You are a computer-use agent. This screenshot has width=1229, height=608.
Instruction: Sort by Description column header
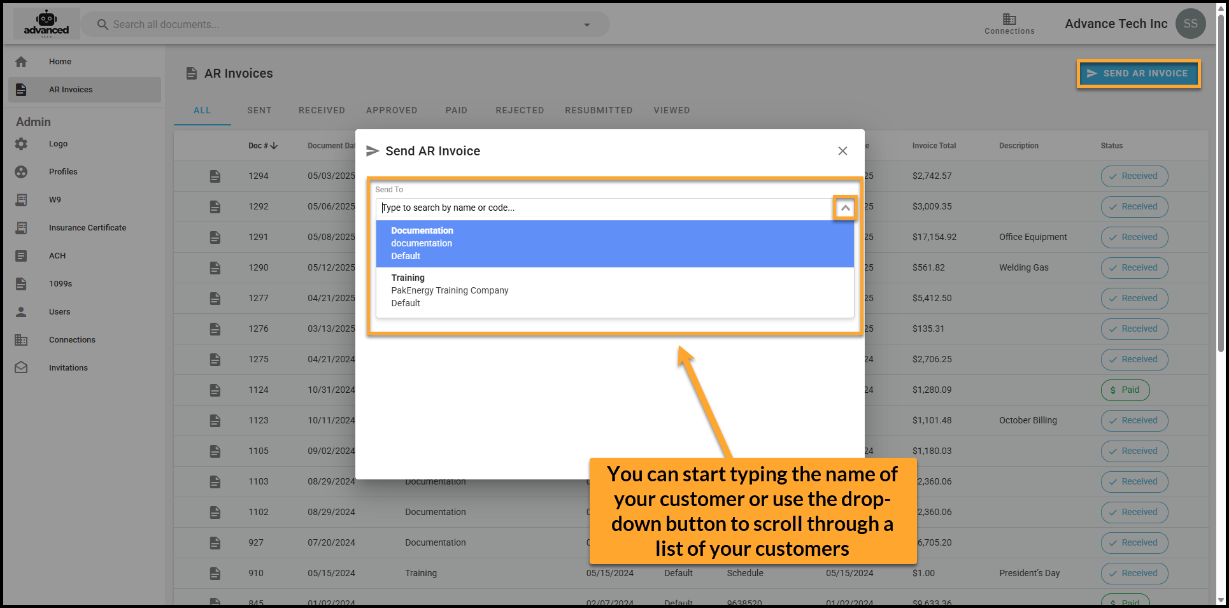pos(1018,146)
